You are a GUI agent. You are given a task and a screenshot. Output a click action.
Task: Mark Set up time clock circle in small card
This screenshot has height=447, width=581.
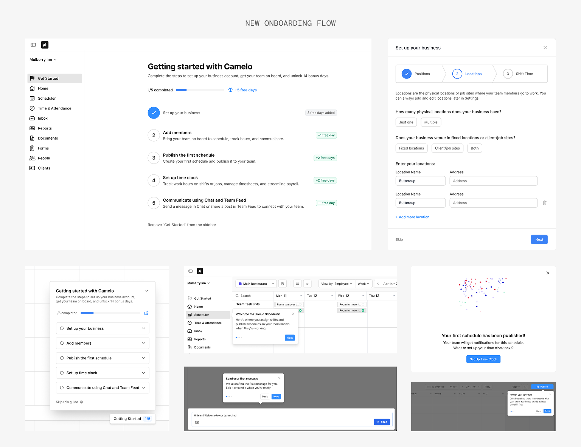point(62,373)
